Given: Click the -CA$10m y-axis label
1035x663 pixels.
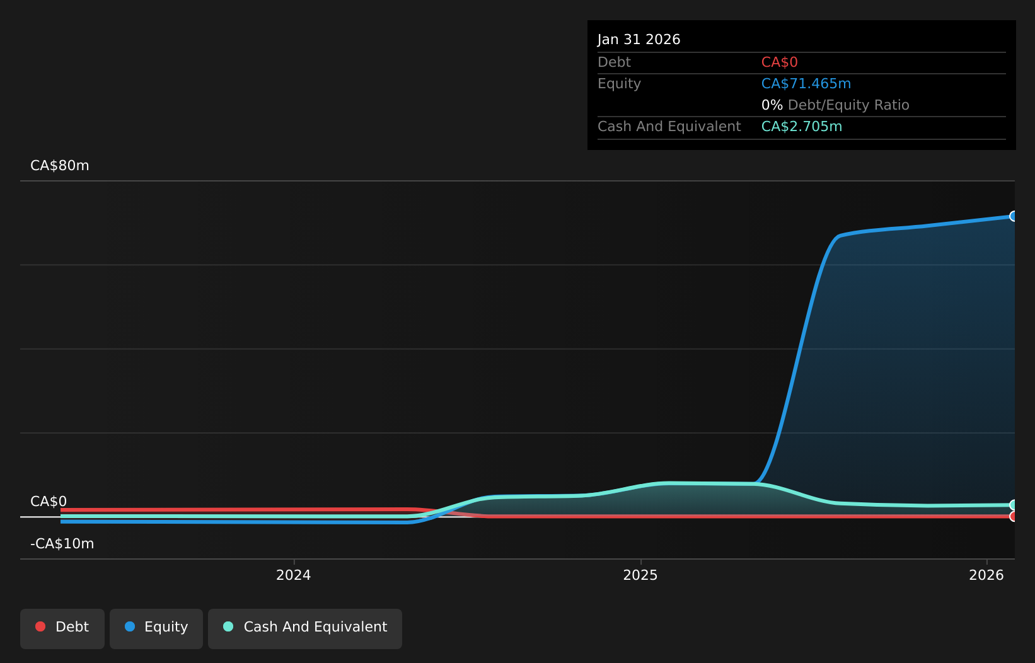Looking at the screenshot, I should 62,544.
